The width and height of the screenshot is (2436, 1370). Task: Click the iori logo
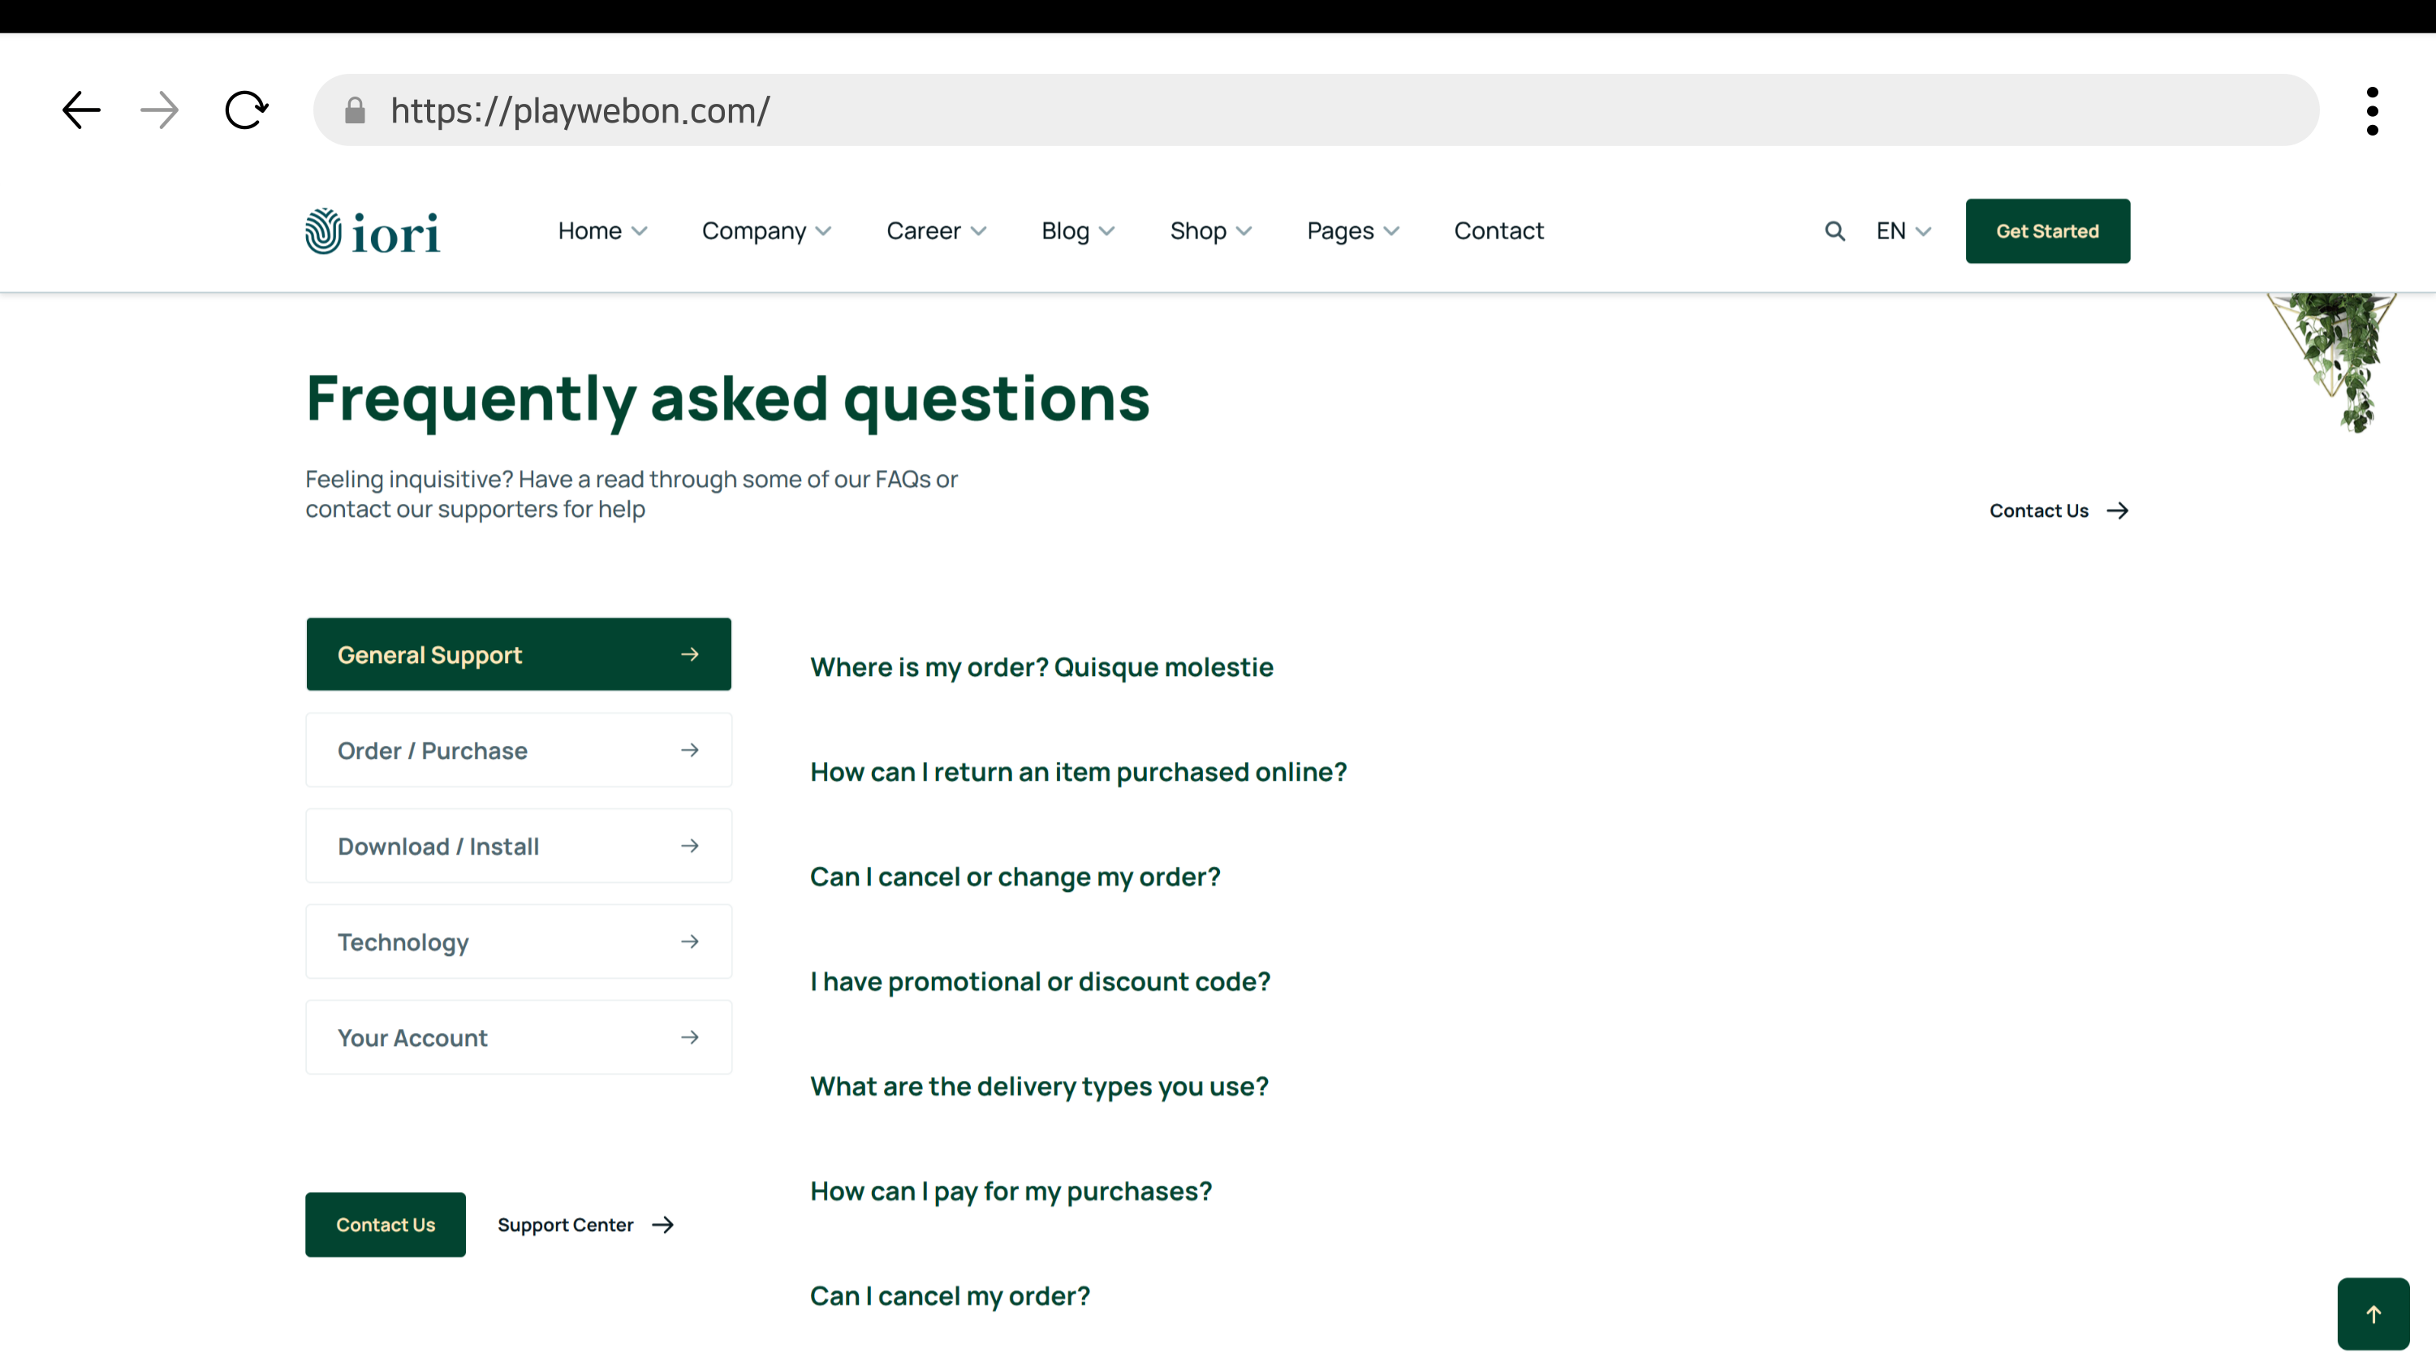[373, 231]
